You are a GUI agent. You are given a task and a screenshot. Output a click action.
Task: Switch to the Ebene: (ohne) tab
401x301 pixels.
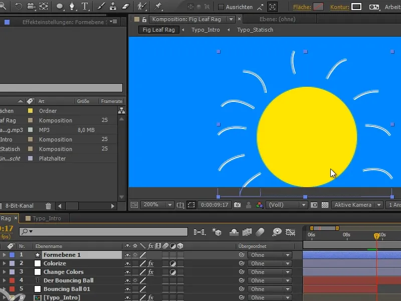pos(278,19)
